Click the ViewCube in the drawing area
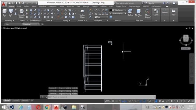The image size is (196, 110). 186,38
